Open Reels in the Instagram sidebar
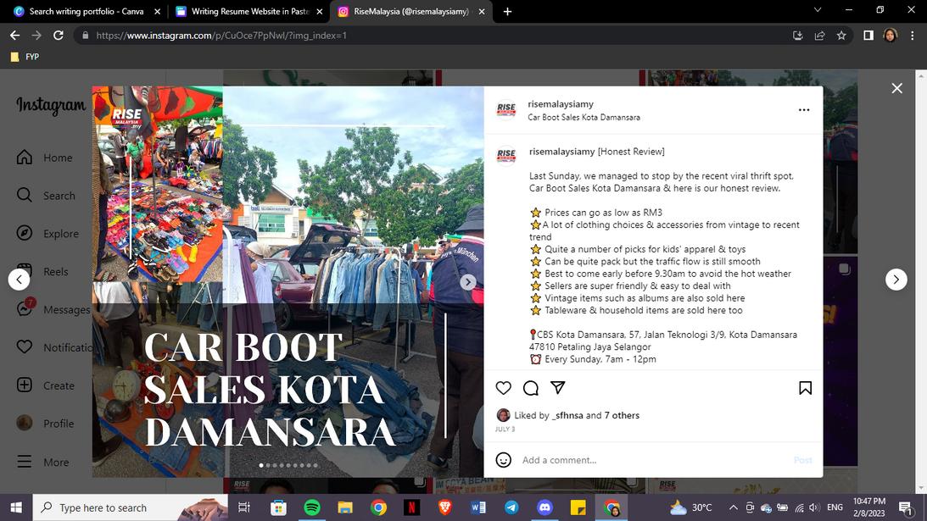This screenshot has width=927, height=521. (x=42, y=271)
